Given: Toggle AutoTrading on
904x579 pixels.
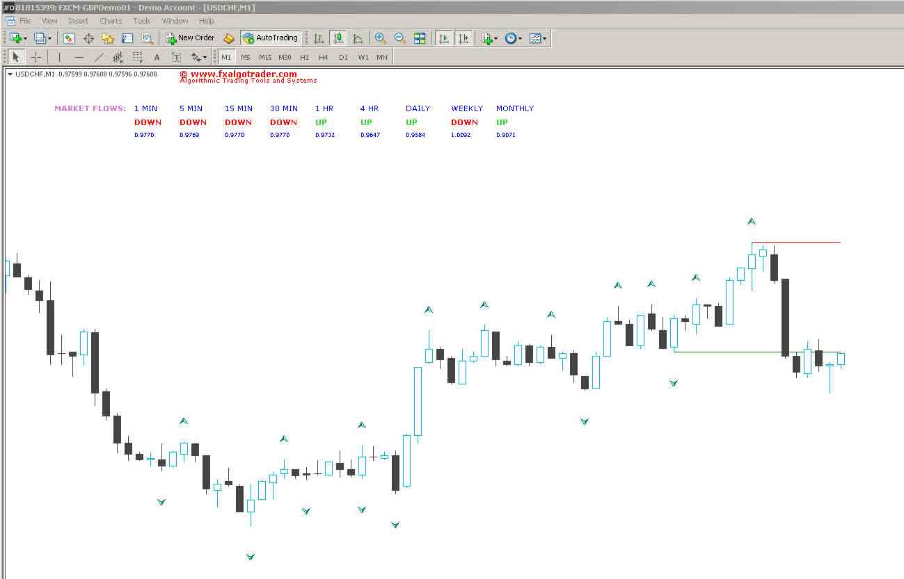Looking at the screenshot, I should click(271, 38).
